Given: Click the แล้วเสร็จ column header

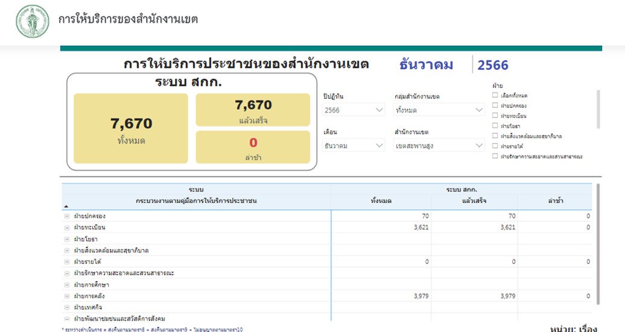Looking at the screenshot, I should click(x=474, y=201).
